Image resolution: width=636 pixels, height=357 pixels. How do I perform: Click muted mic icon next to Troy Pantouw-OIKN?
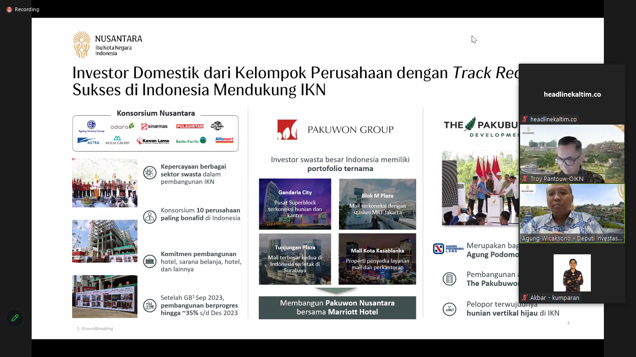(x=525, y=179)
